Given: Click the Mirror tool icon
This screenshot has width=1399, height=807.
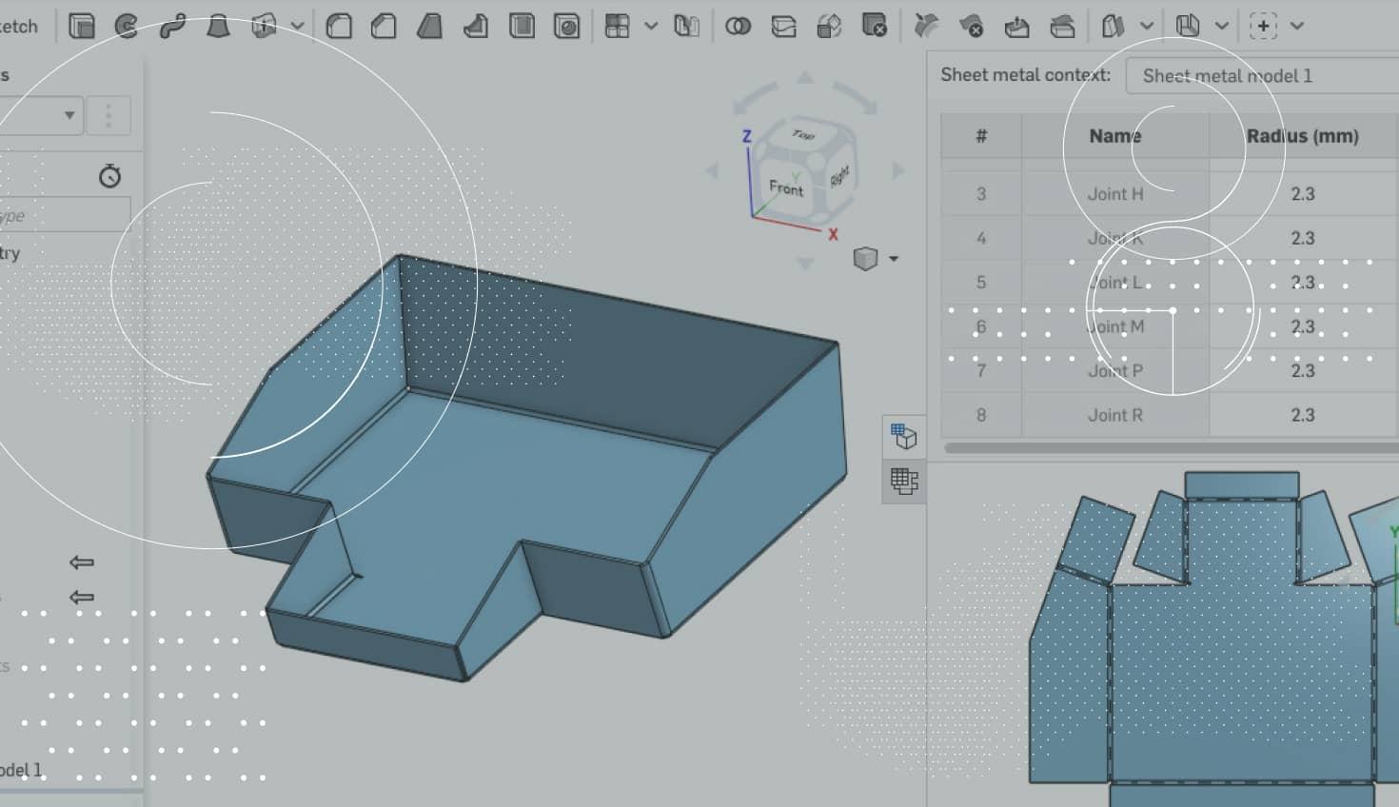Looking at the screenshot, I should 686,26.
